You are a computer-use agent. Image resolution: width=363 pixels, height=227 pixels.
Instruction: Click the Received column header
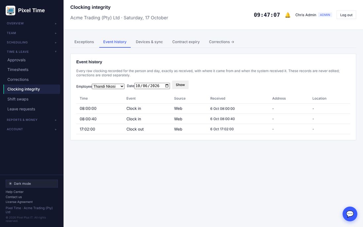click(x=217, y=98)
